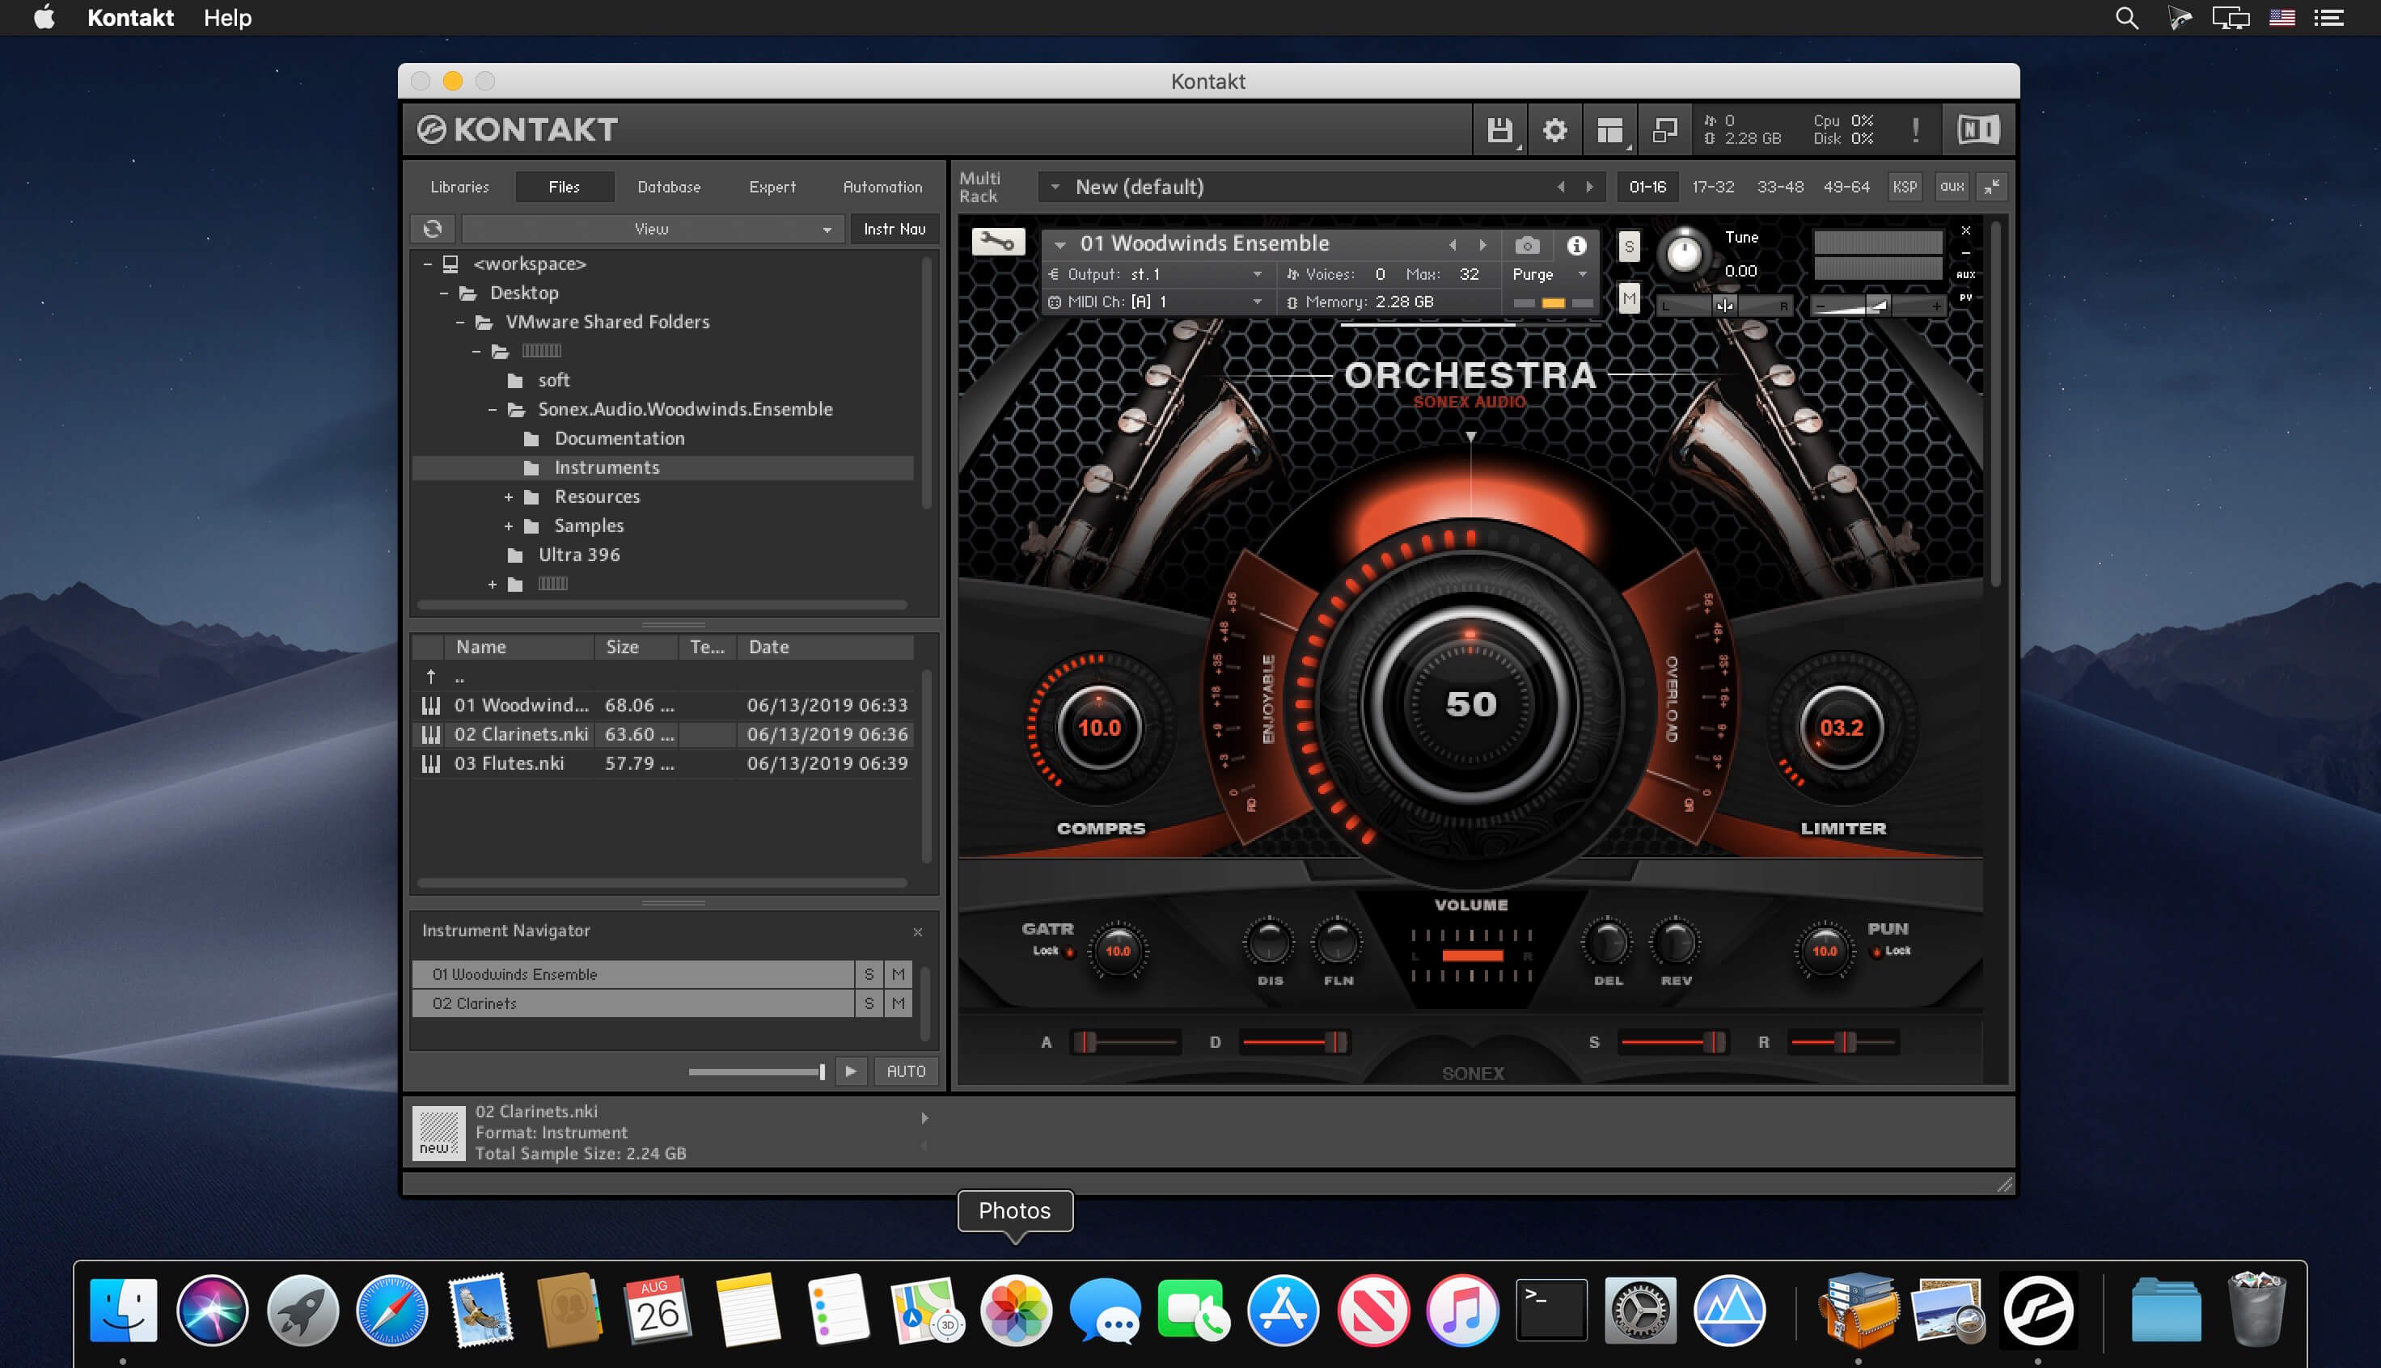Screen dimensions: 2381x1368
Task: Click the Attack (A) envelope slider
Action: coord(1126,1042)
